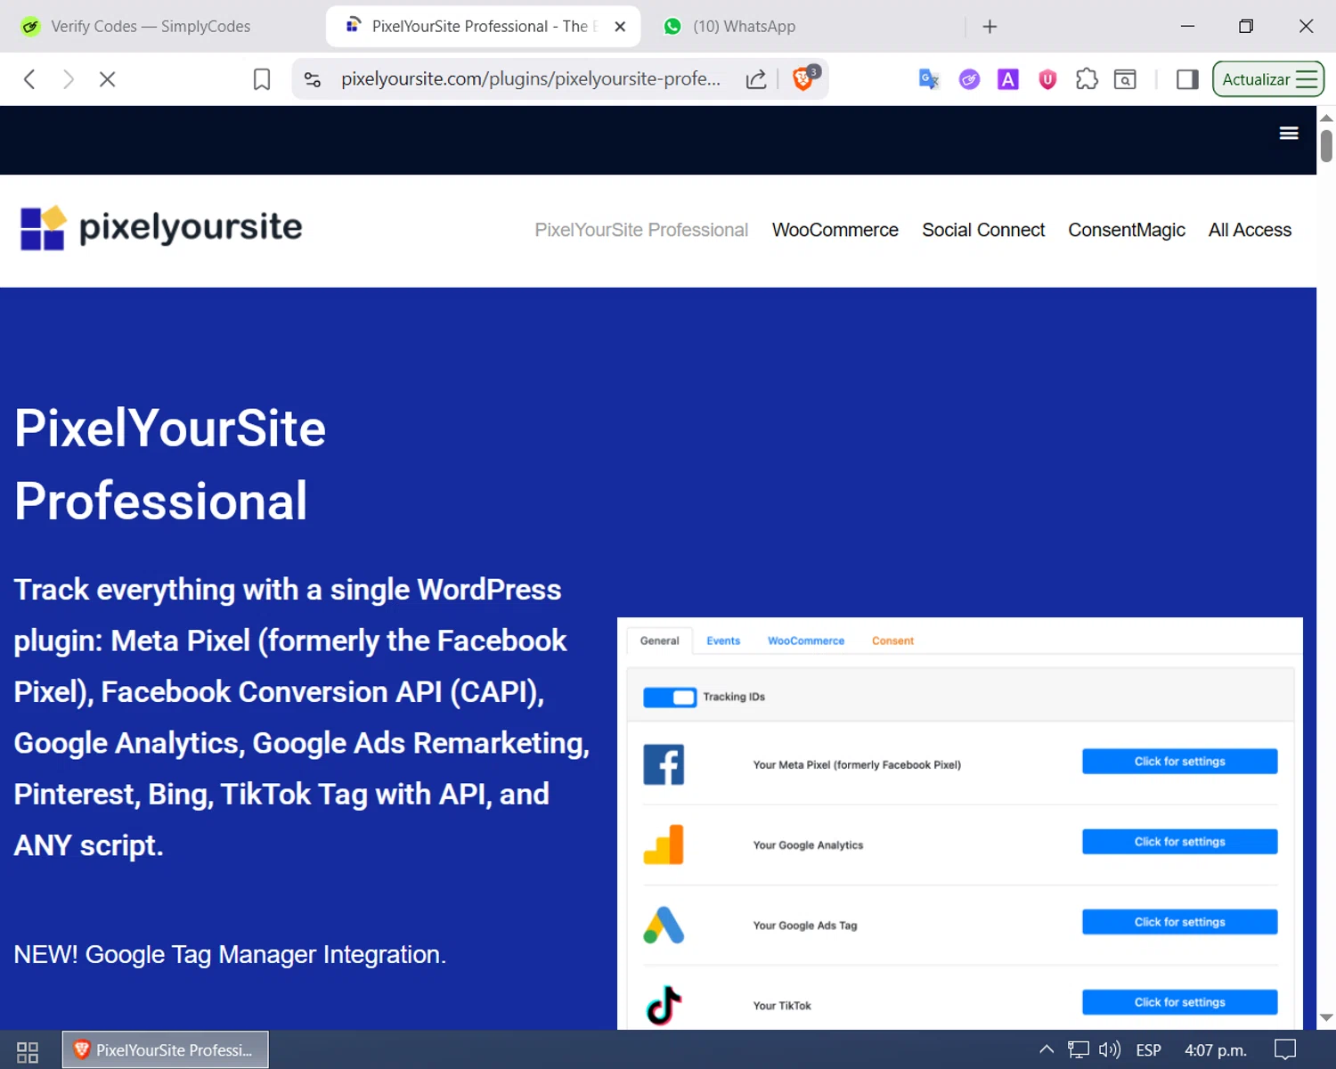Open site settings icon in address bar
The width and height of the screenshot is (1336, 1069).
tap(313, 79)
